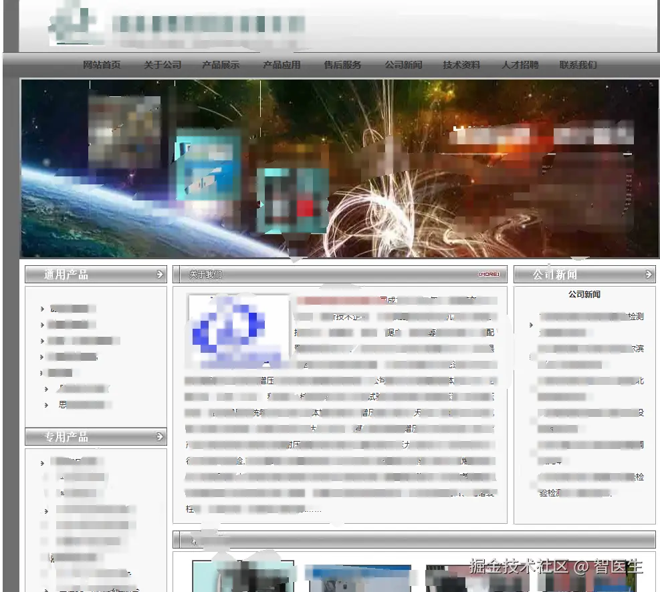Screen dimensions: 660x592
Task: Open the 网站首页 navigation item
Action: tap(102, 65)
